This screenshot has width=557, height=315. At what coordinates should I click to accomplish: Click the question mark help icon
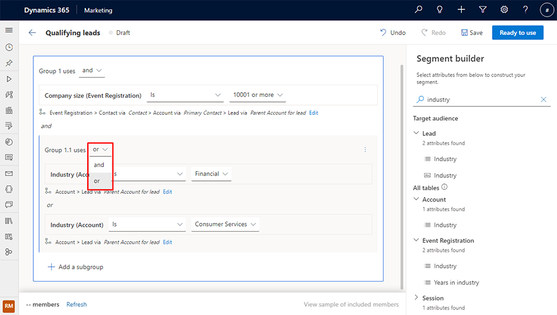click(525, 10)
